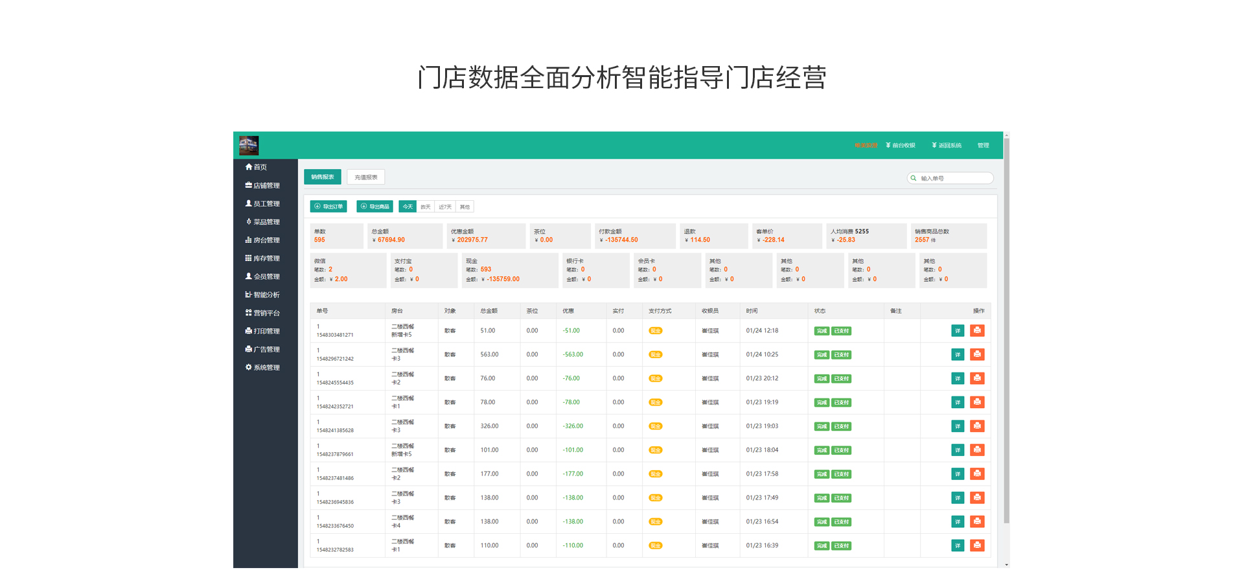
Task: Print order 1548303481271
Action: pyautogui.click(x=977, y=330)
